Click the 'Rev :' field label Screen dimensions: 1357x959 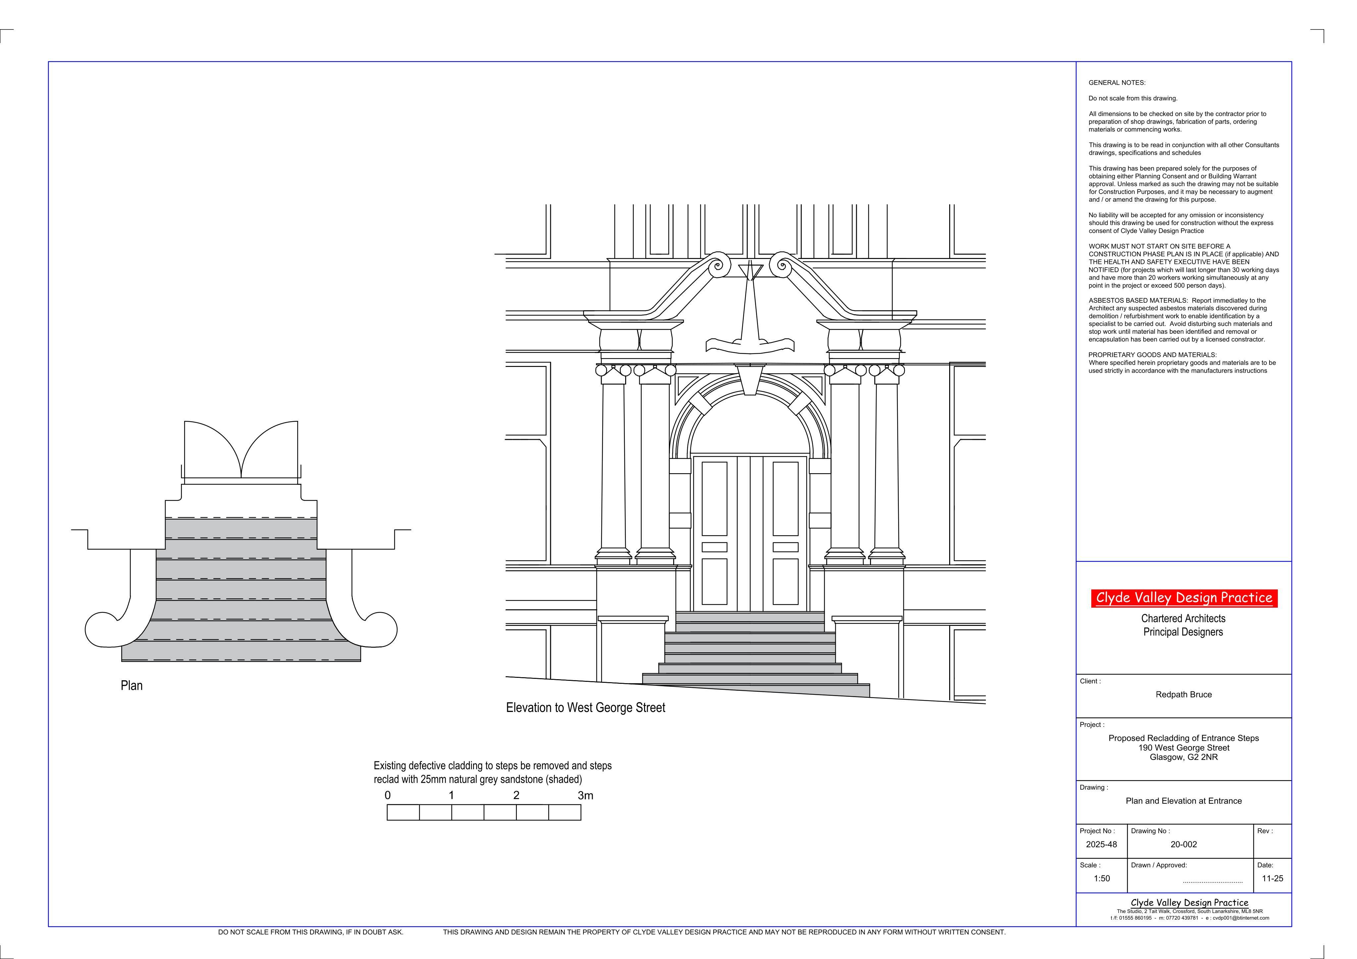pyautogui.click(x=1265, y=831)
